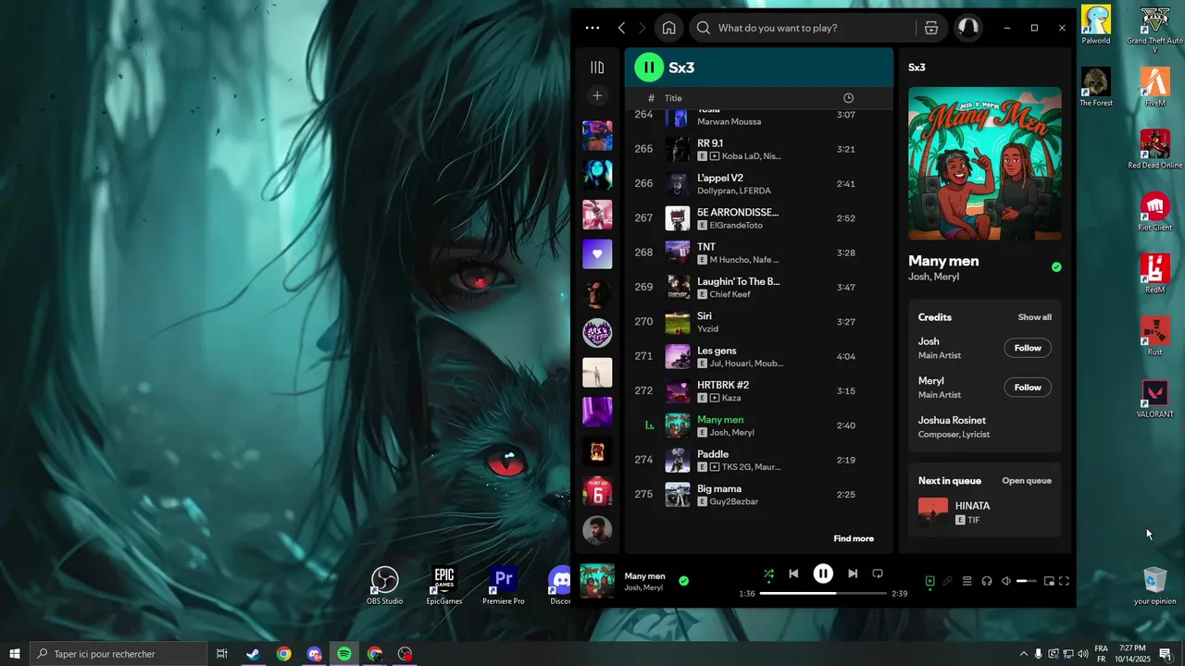The width and height of the screenshot is (1185, 666).
Task: Skip to the previous track
Action: pyautogui.click(x=793, y=573)
